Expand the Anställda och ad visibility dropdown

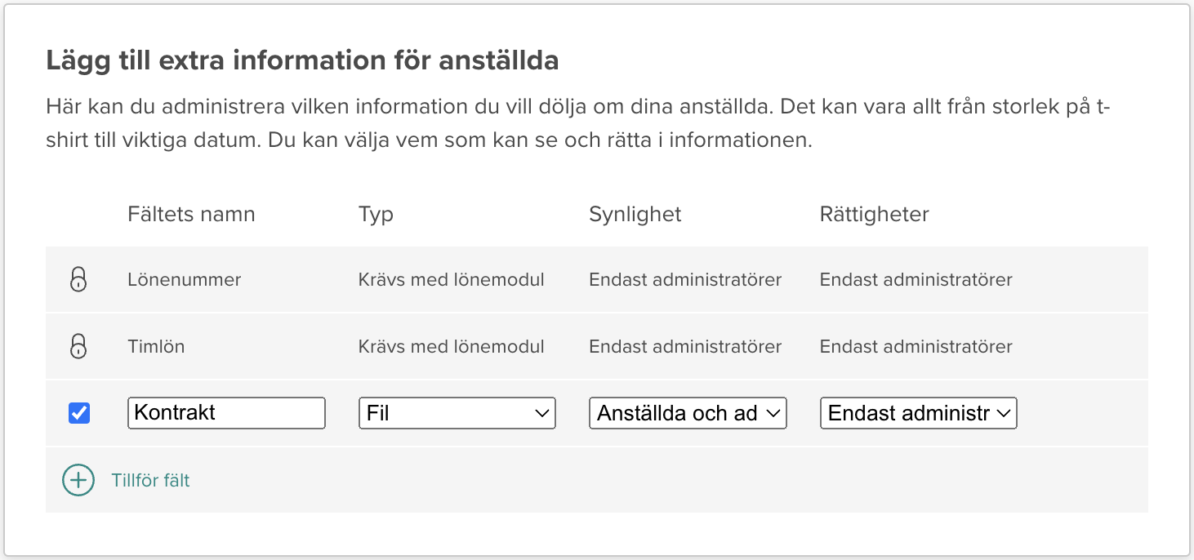pyautogui.click(x=688, y=413)
